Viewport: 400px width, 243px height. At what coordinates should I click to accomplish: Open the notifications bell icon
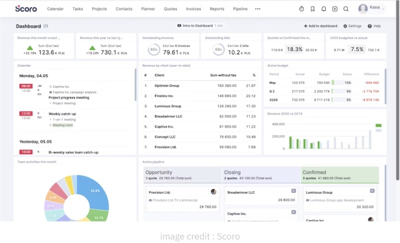click(324, 9)
